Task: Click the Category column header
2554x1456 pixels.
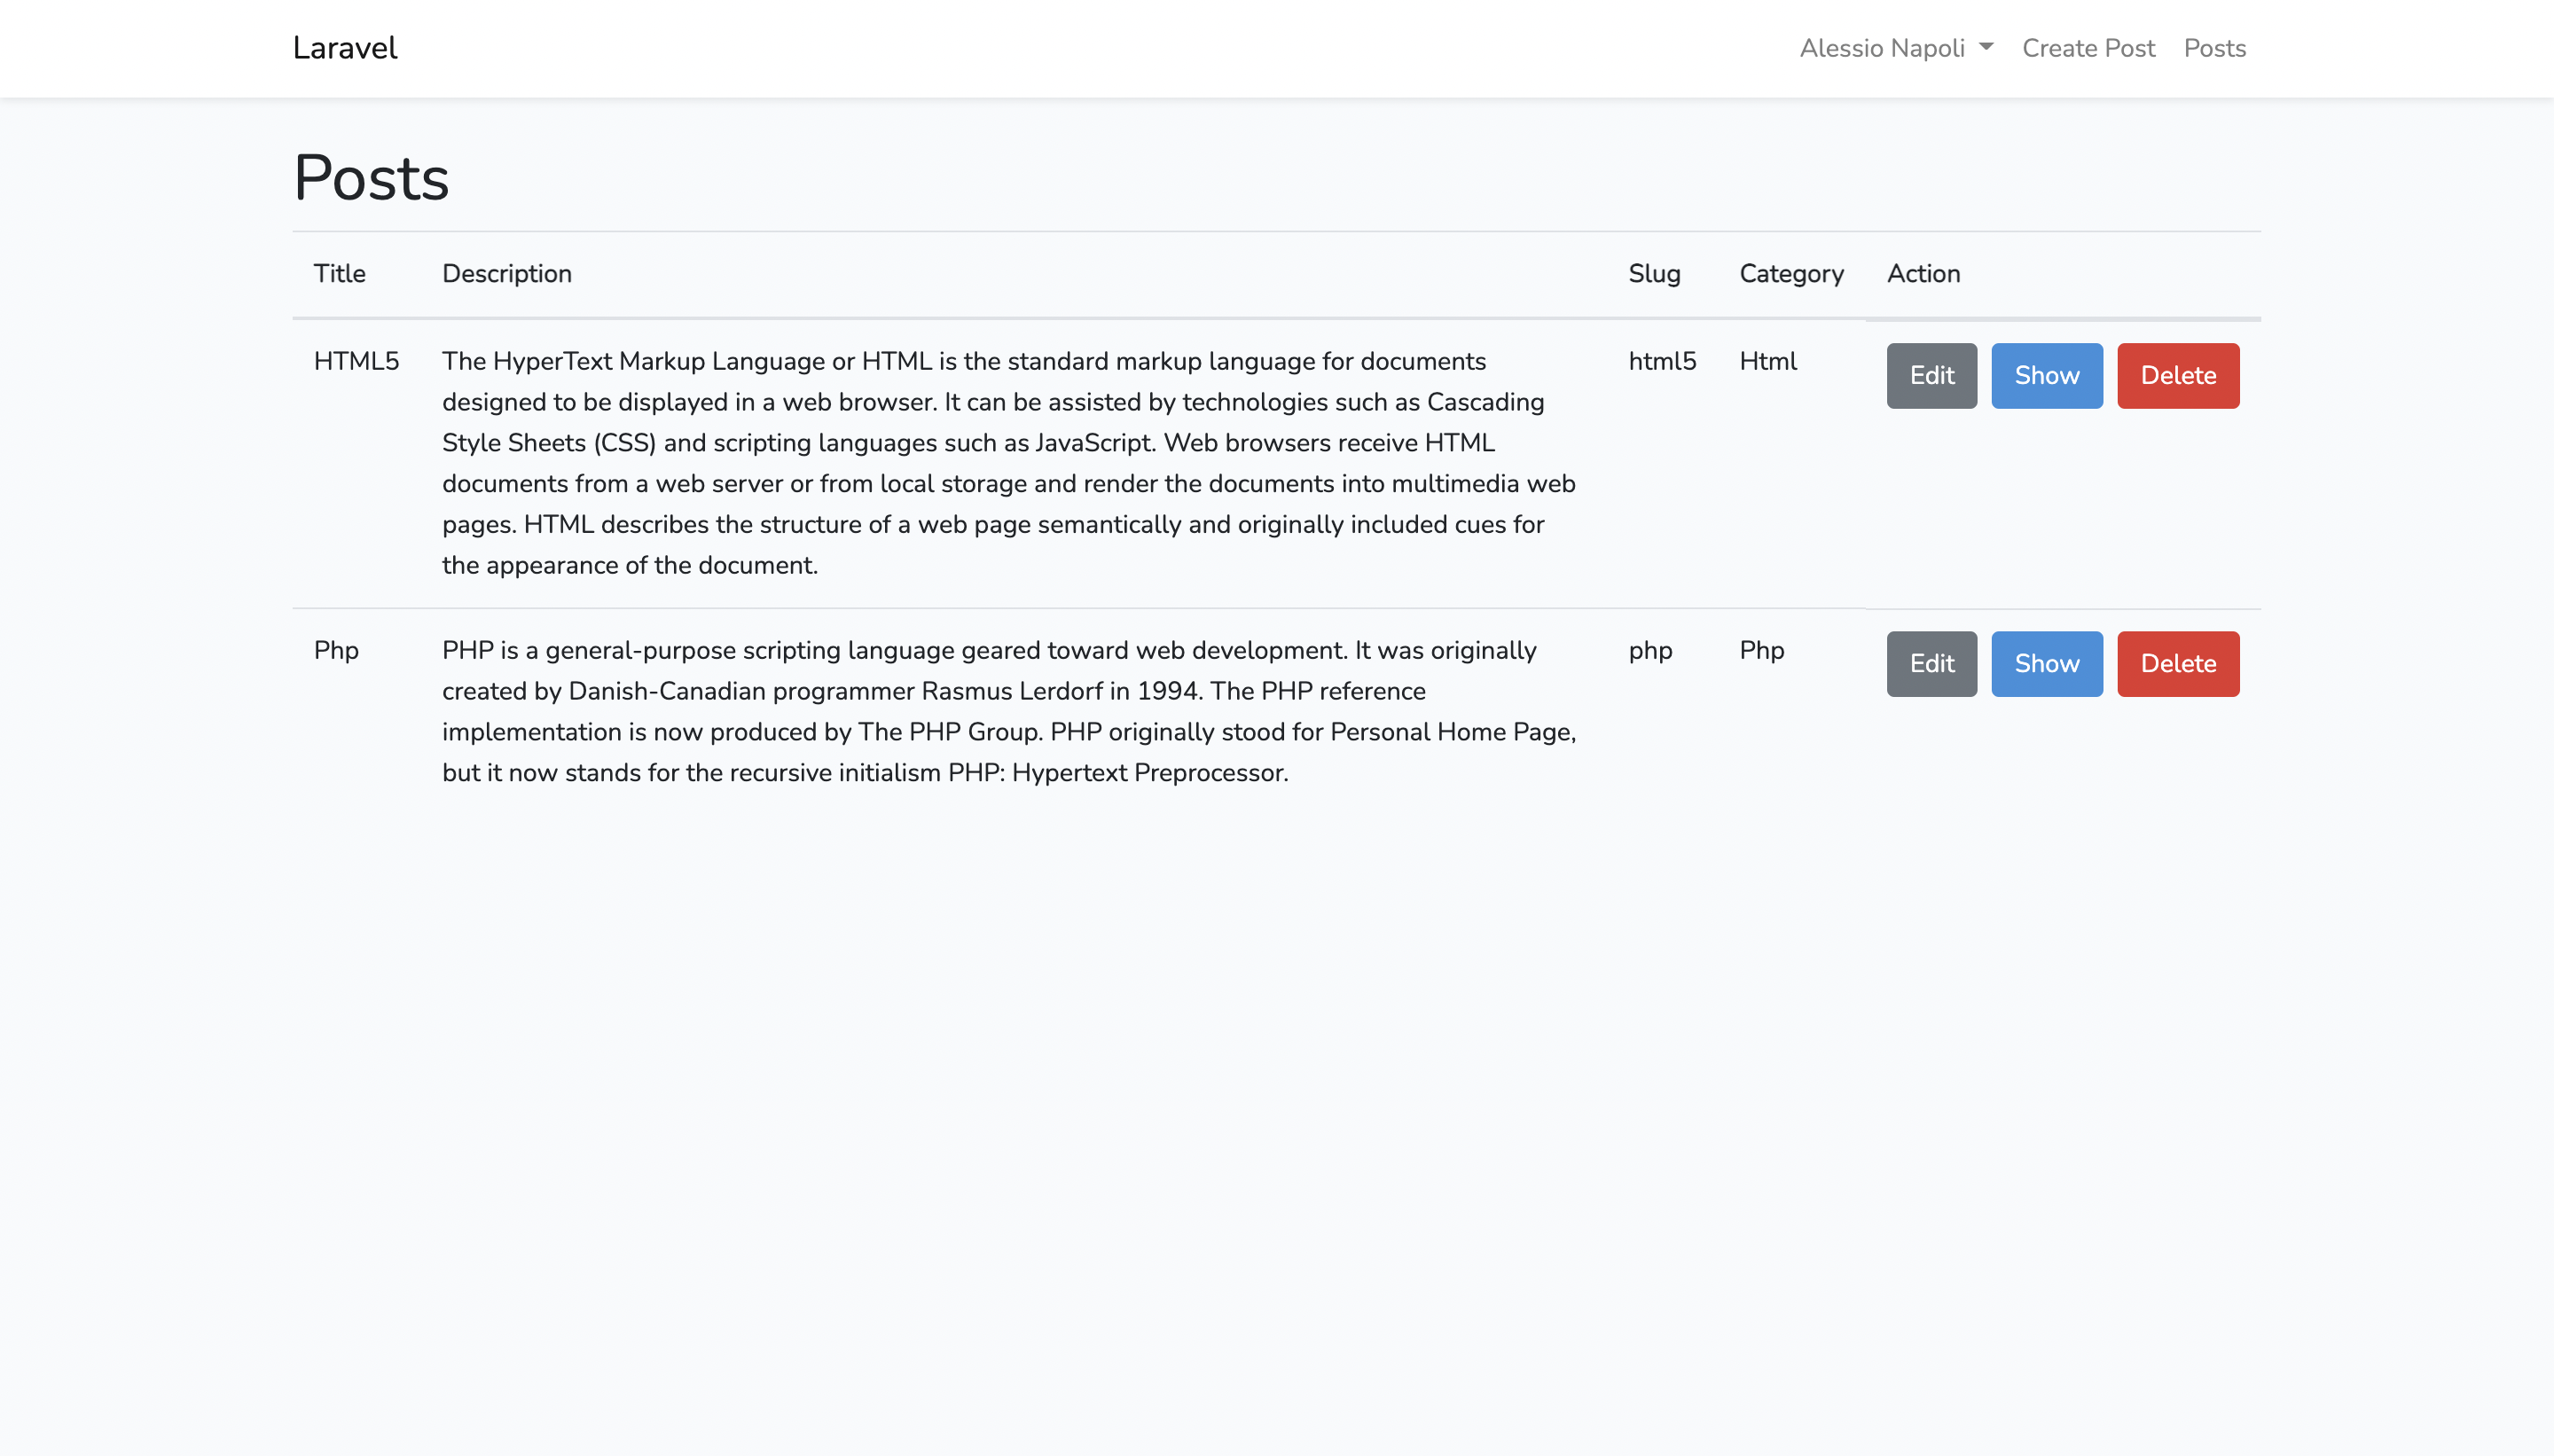Action: tap(1791, 273)
